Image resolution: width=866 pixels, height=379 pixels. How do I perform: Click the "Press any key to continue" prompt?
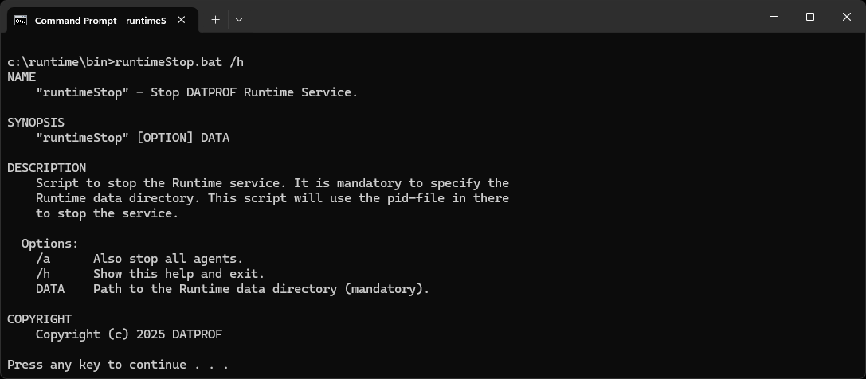pos(118,365)
